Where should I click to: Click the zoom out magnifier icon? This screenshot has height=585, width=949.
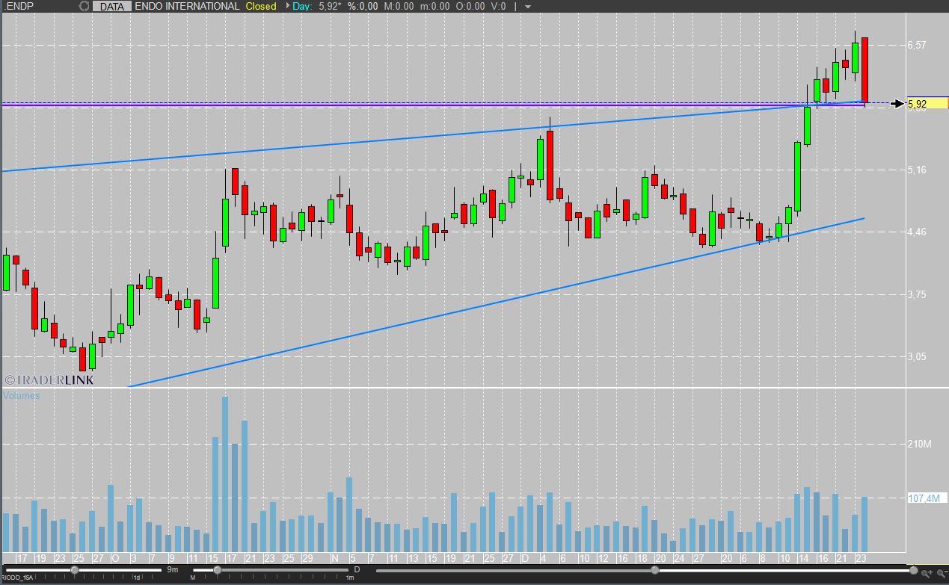(x=941, y=573)
